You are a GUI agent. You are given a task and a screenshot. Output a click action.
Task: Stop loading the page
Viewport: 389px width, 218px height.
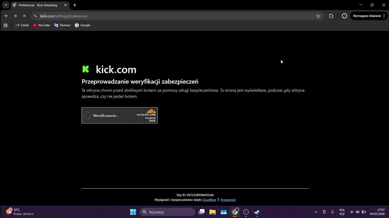[x=25, y=16]
